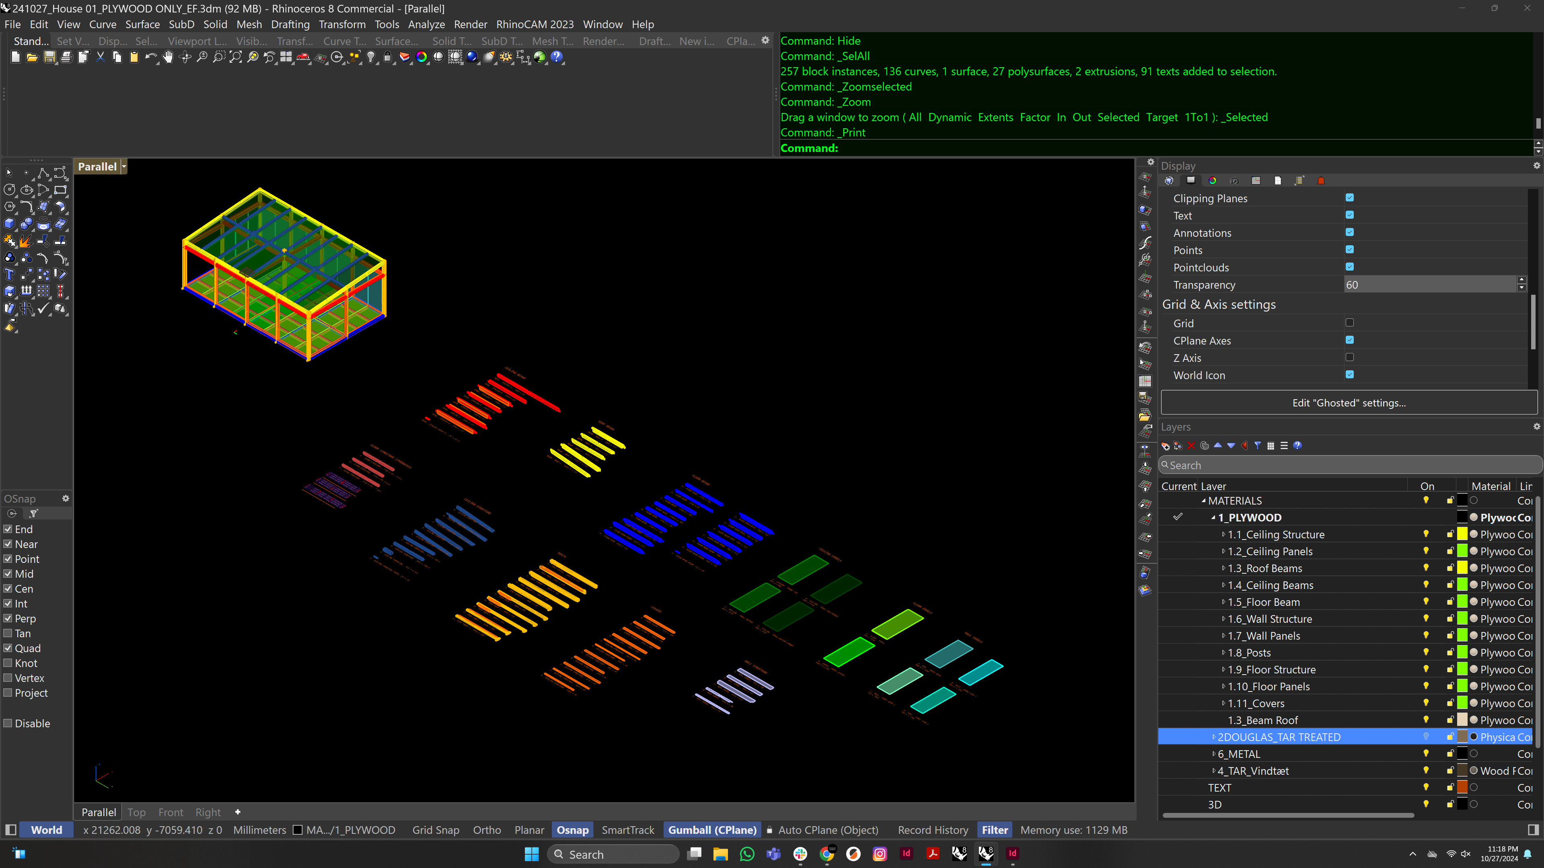Click the Text tool icon
This screenshot has width=1544, height=868.
click(10, 275)
